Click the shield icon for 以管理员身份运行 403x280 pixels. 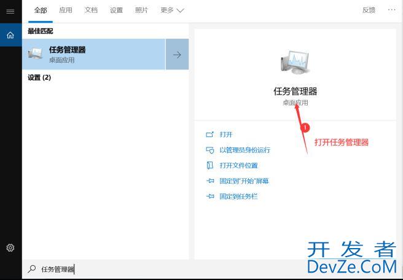click(x=209, y=150)
